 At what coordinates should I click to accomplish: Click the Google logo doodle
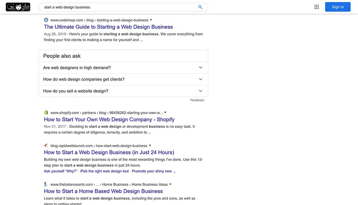click(x=18, y=7)
